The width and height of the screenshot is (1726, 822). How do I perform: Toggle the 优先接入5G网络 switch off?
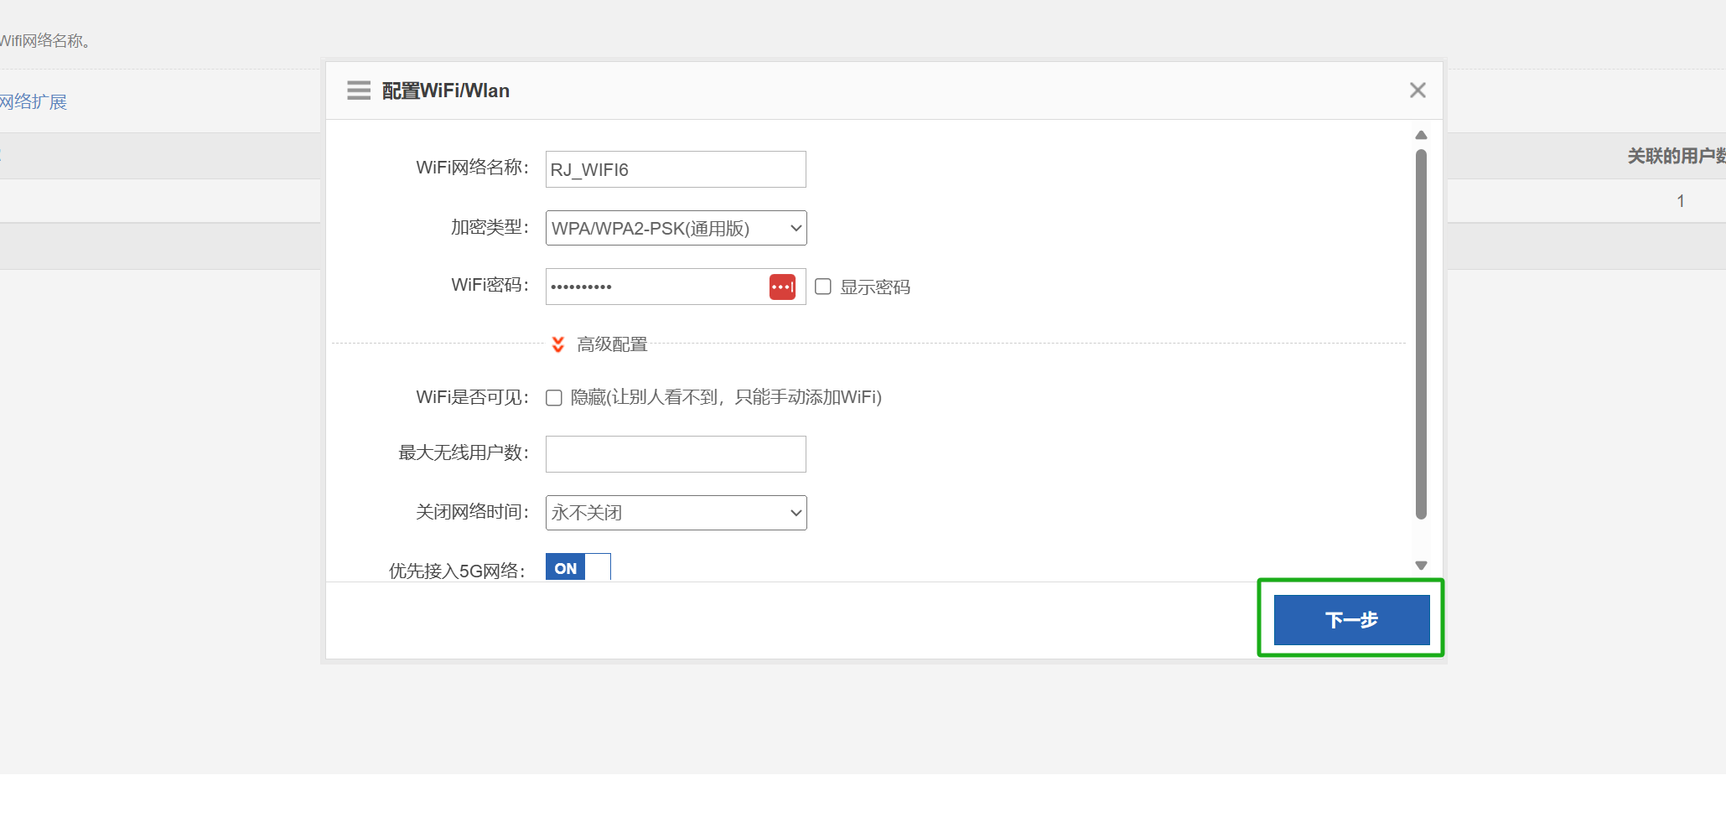point(578,567)
